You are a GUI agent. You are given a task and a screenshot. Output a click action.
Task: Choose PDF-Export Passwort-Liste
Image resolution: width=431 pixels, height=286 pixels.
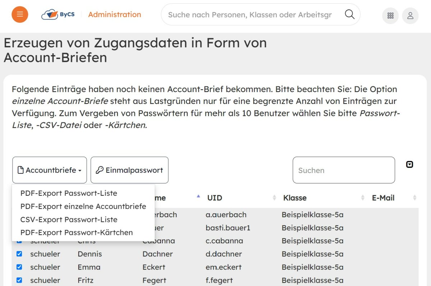coord(69,193)
